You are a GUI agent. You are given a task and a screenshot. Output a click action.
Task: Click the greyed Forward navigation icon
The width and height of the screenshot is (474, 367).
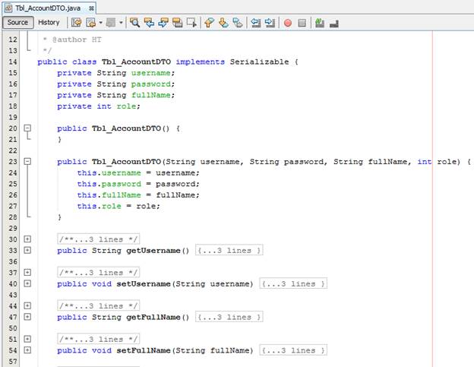[111, 23]
